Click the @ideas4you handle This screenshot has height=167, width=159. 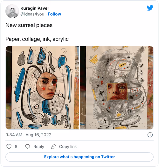pyautogui.click(x=32, y=14)
